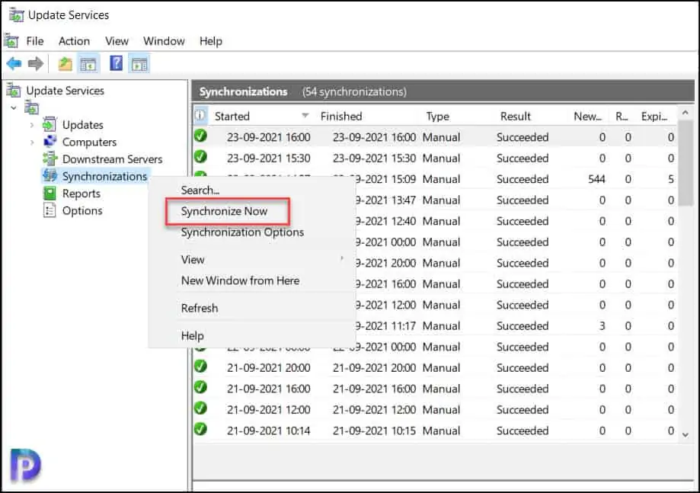Viewport: 700px width, 493px height.
Task: Click the Update Services root tree icon
Action: point(14,90)
